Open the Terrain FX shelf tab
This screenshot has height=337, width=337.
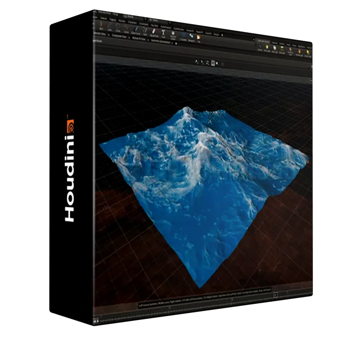pyautogui.click(x=190, y=30)
